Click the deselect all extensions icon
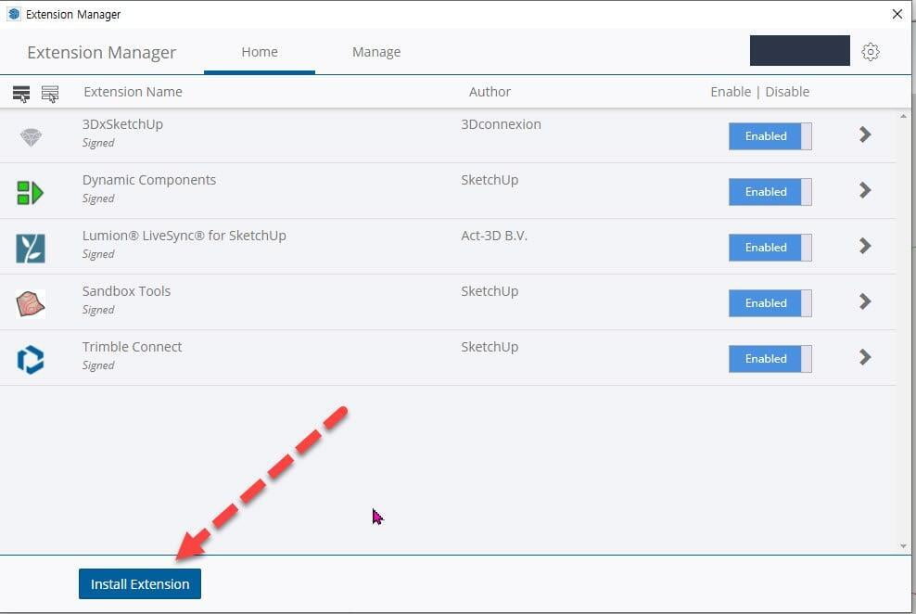 [50, 94]
